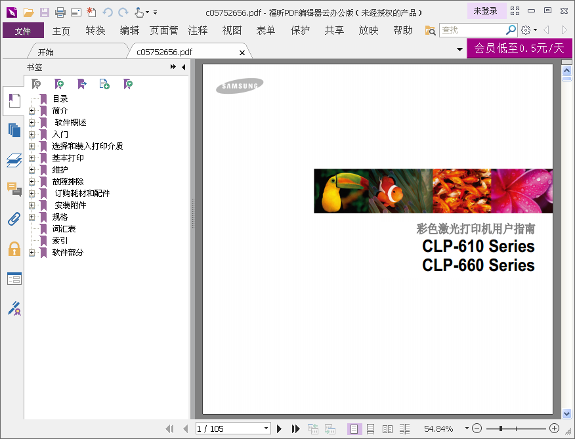
Task: Click the bookmark icon with blue arrow
Action: (81, 84)
